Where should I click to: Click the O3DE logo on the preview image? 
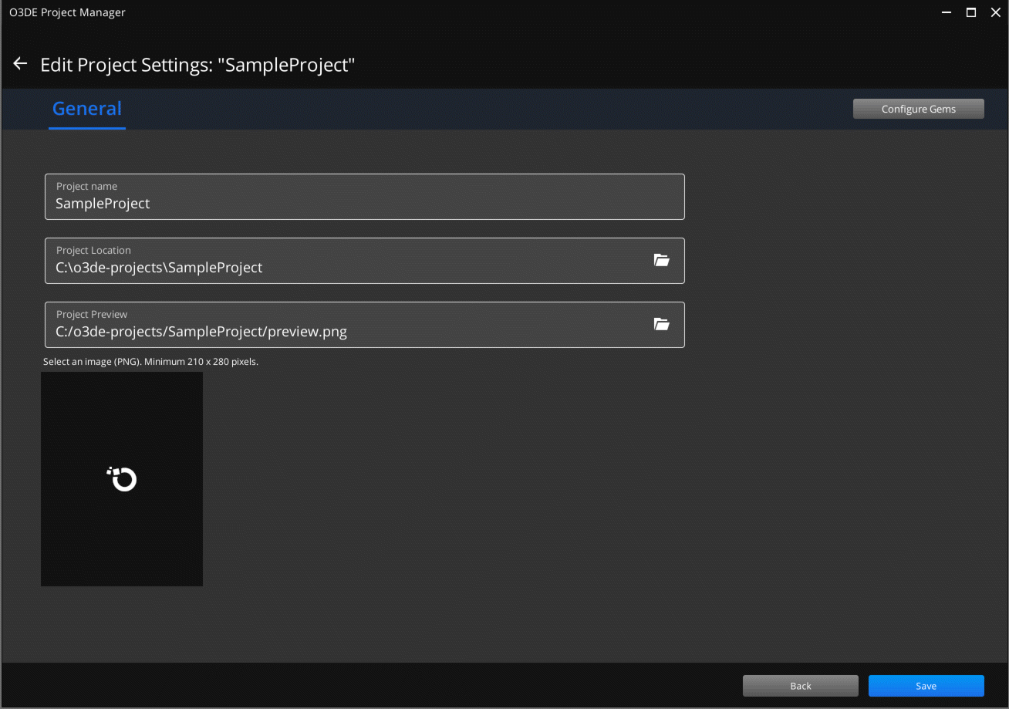tap(121, 478)
